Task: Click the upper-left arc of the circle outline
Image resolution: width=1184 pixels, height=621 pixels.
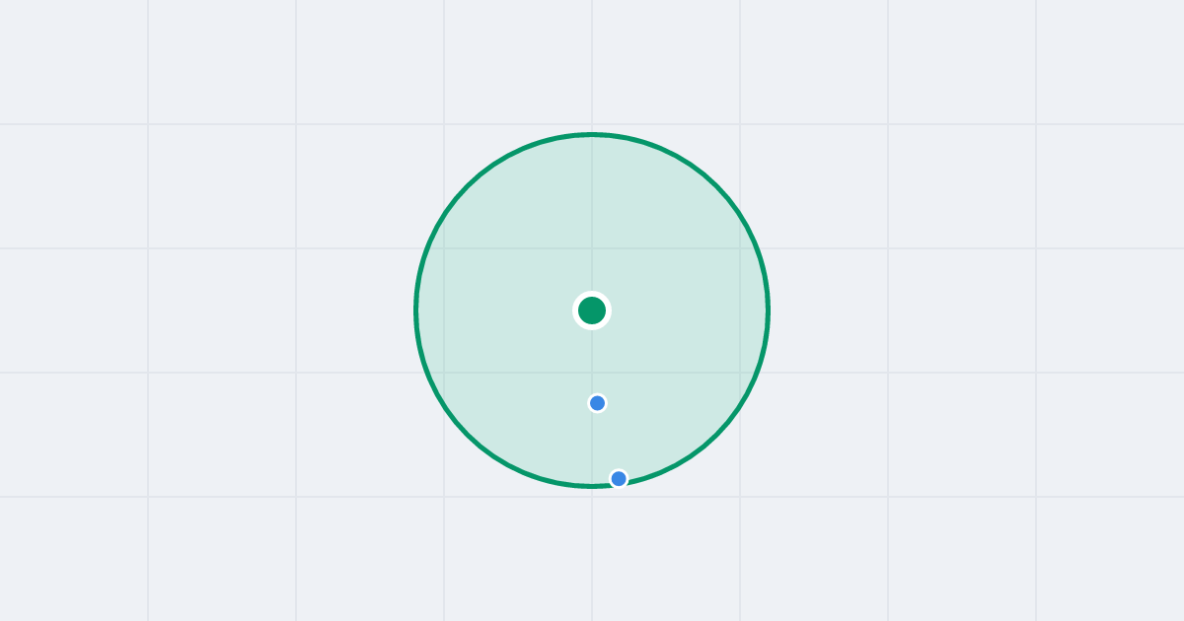Action: [x=468, y=186]
